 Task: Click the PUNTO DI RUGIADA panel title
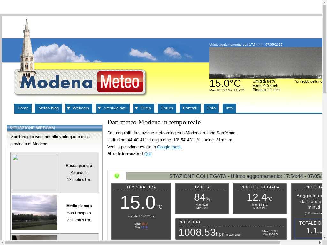[x=260, y=187]
